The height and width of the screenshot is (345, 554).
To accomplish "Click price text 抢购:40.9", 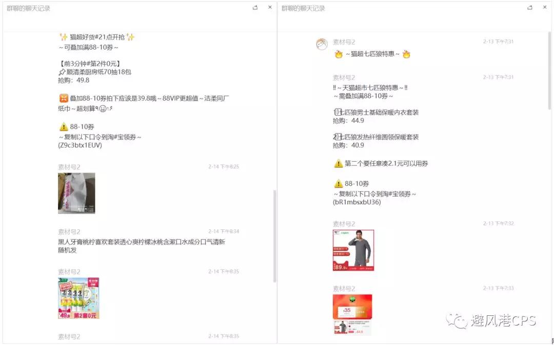I will 348,145.
